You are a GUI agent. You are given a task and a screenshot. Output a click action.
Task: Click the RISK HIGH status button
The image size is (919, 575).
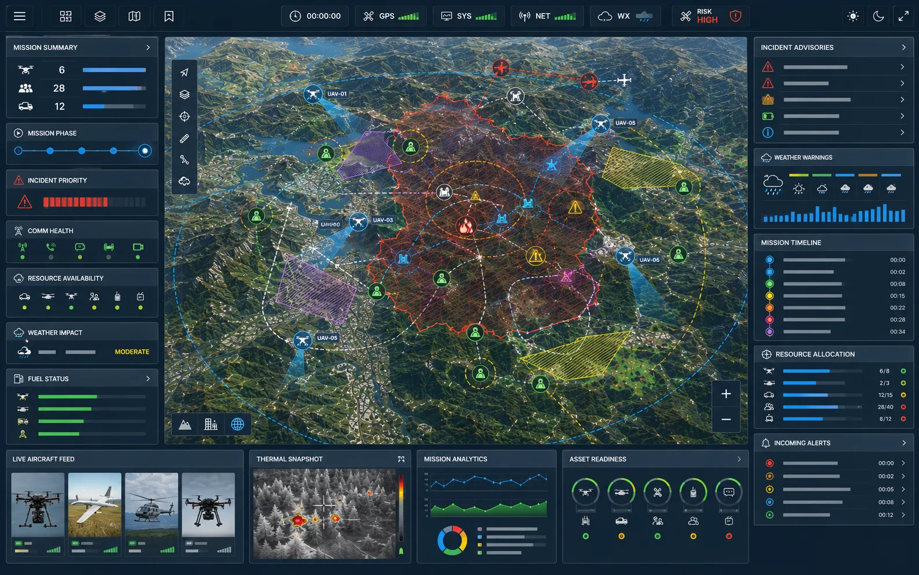tap(711, 16)
